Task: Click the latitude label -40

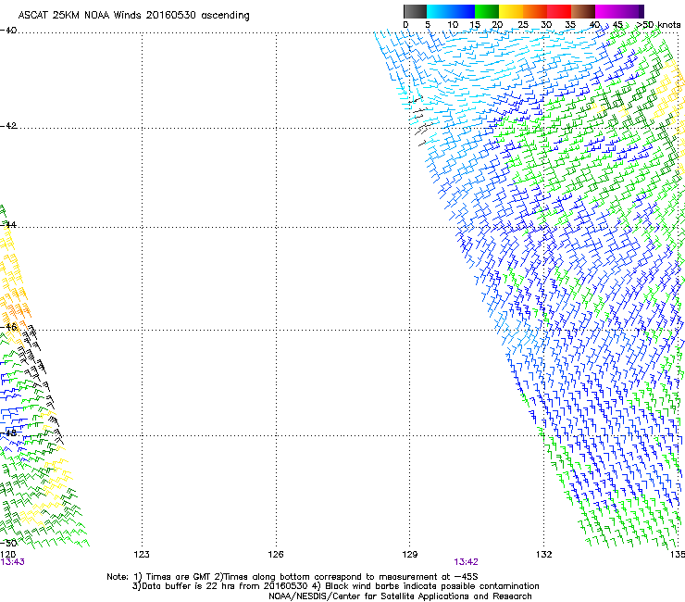Action: pyautogui.click(x=8, y=31)
